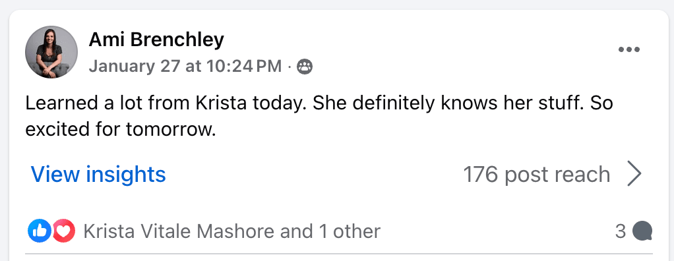Click the blue Like reaction icon
674x261 pixels.
click(x=39, y=231)
